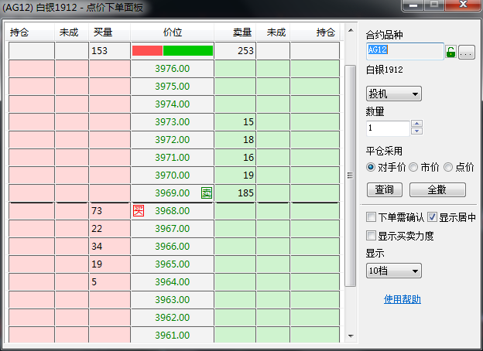Click the red 买 marker at 3968.00
The image size is (483, 351).
click(x=139, y=211)
